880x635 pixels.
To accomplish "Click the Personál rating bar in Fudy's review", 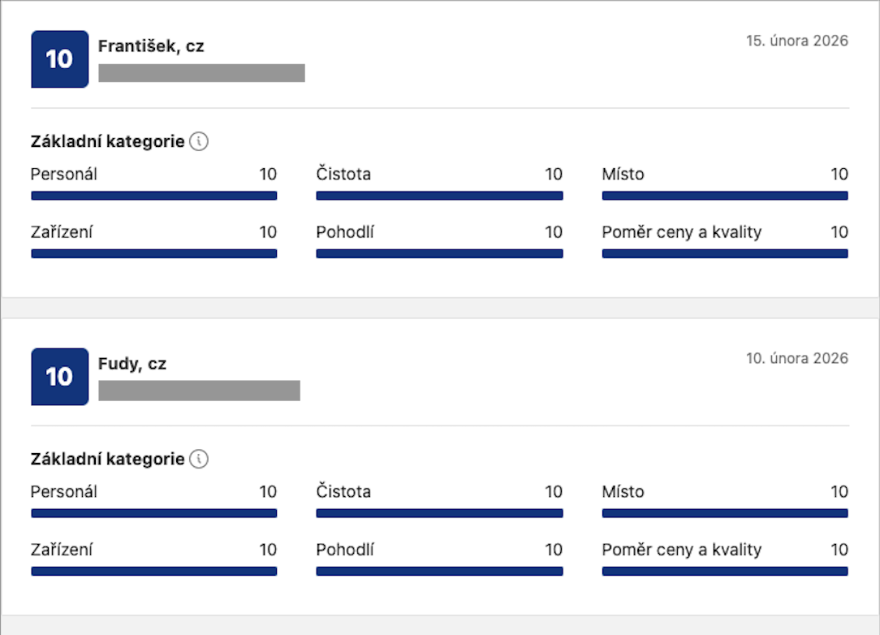I will [x=154, y=513].
